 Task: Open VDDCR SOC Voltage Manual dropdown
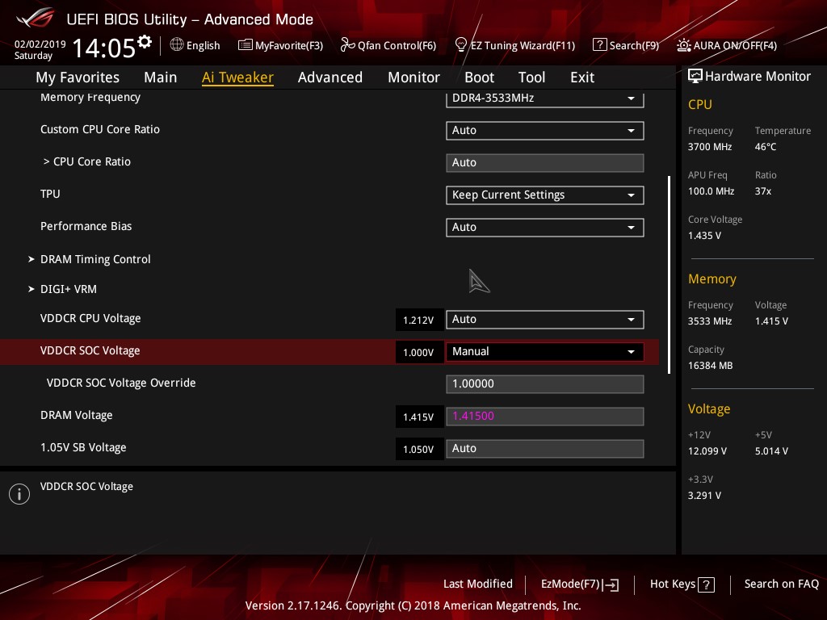tap(545, 352)
